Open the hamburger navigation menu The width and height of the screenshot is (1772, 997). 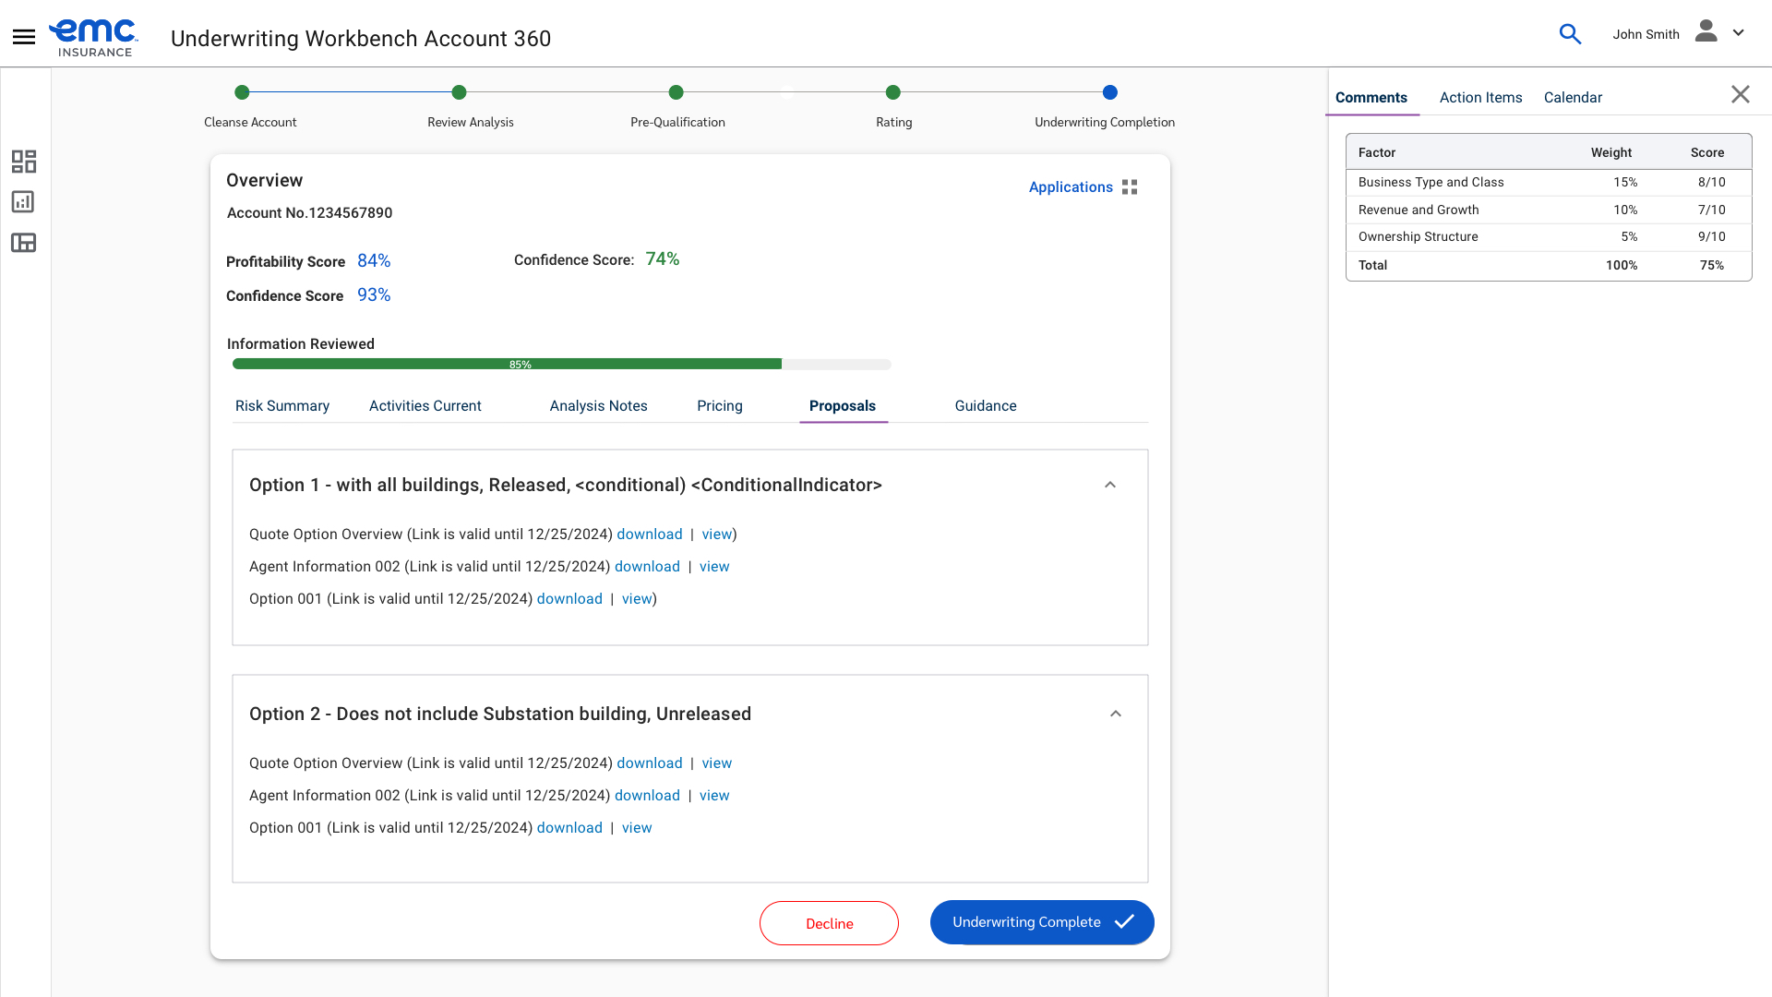point(24,37)
